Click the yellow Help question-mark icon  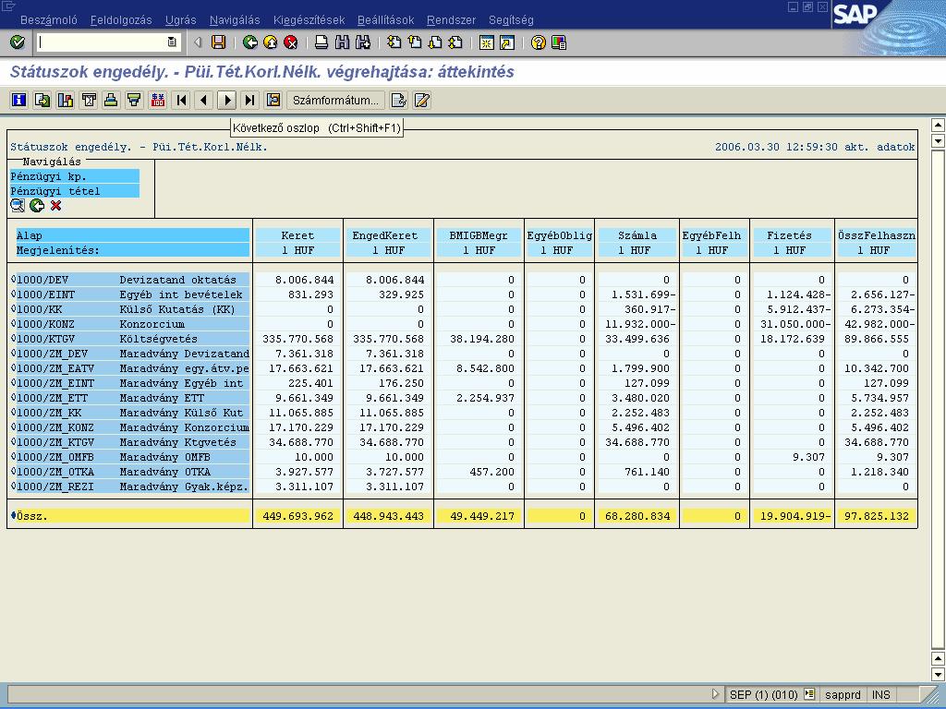[x=539, y=42]
